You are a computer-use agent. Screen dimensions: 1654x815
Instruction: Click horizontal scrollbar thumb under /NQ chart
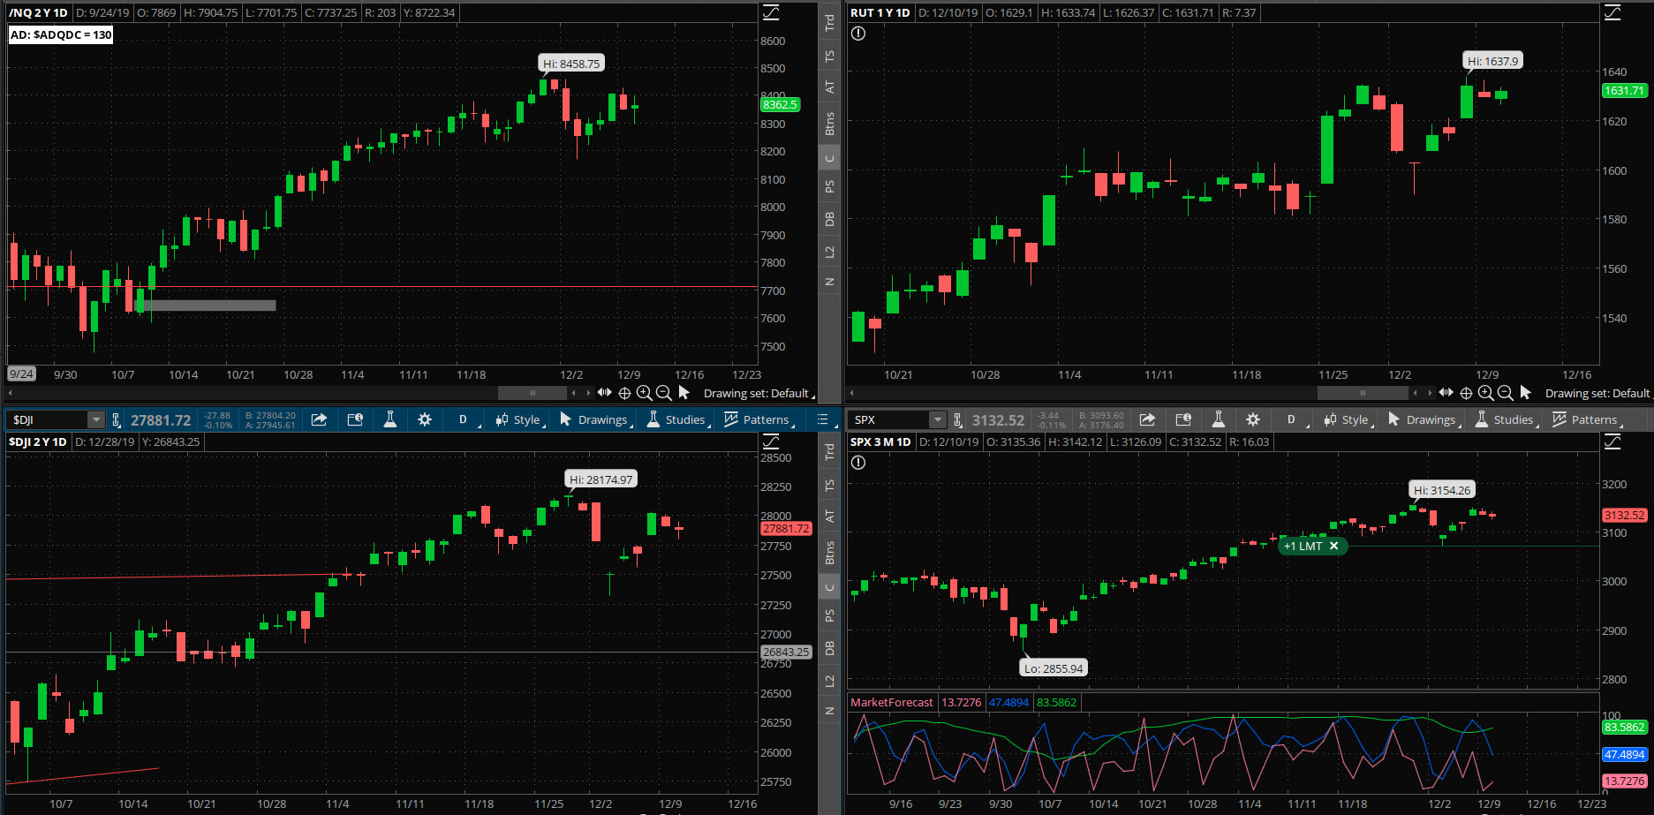coord(532,392)
